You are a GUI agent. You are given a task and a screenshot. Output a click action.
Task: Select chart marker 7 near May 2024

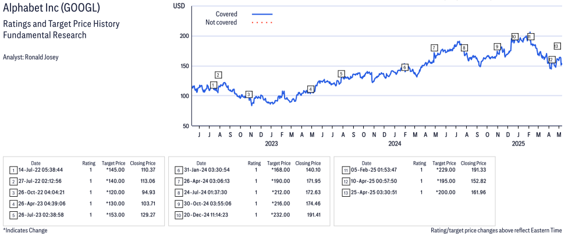click(434, 48)
